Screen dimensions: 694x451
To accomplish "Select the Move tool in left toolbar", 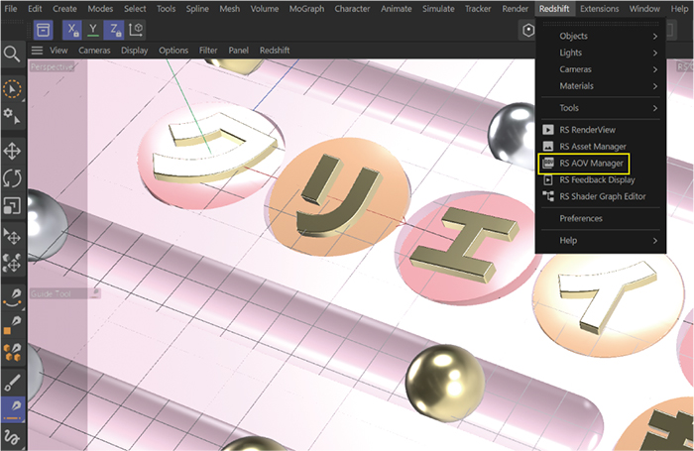I will [x=13, y=151].
